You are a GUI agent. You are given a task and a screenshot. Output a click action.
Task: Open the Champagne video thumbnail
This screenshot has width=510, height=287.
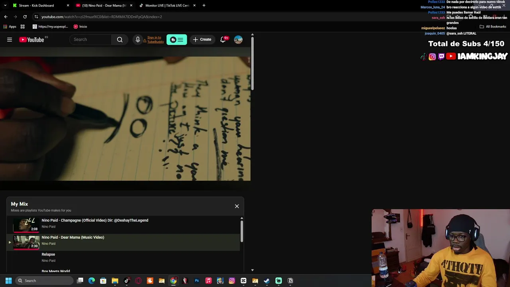coord(26,224)
